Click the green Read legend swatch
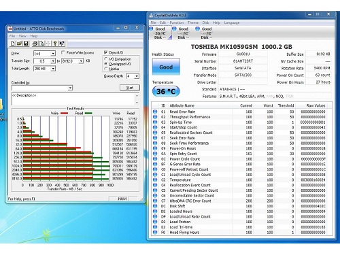 88,113
